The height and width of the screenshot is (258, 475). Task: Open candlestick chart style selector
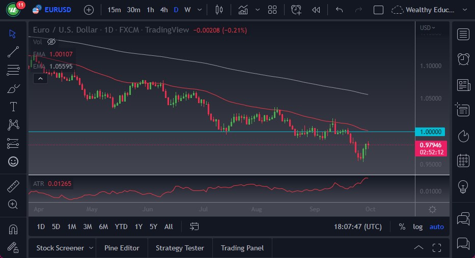(x=219, y=10)
